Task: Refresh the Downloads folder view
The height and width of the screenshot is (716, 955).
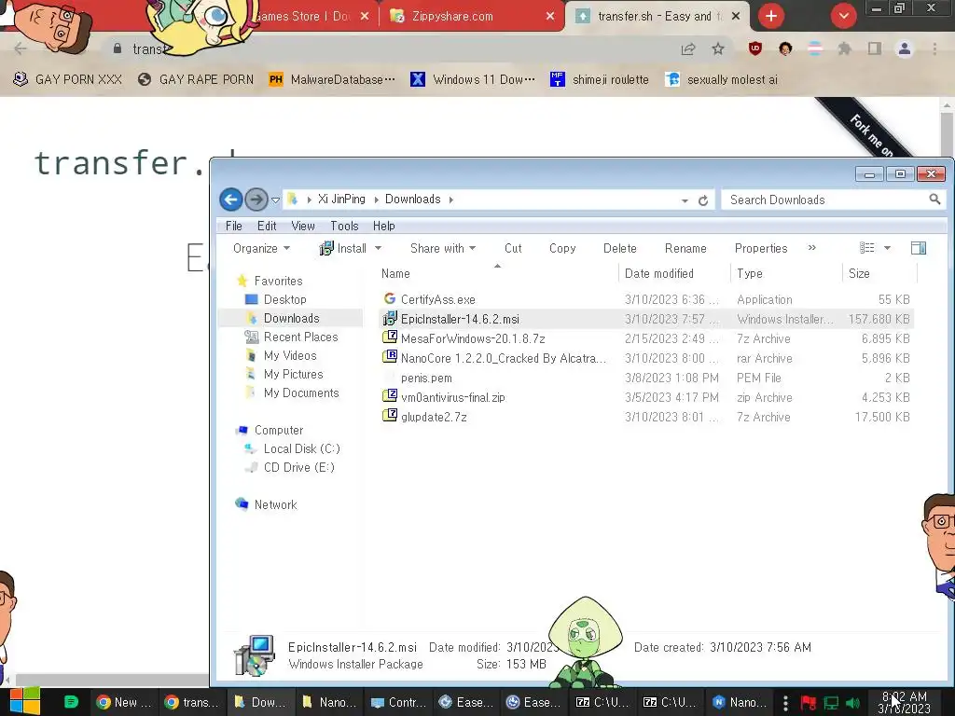Action: pos(703,200)
